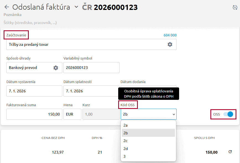Click the Dátum splatnosti date field

(x=91, y=91)
